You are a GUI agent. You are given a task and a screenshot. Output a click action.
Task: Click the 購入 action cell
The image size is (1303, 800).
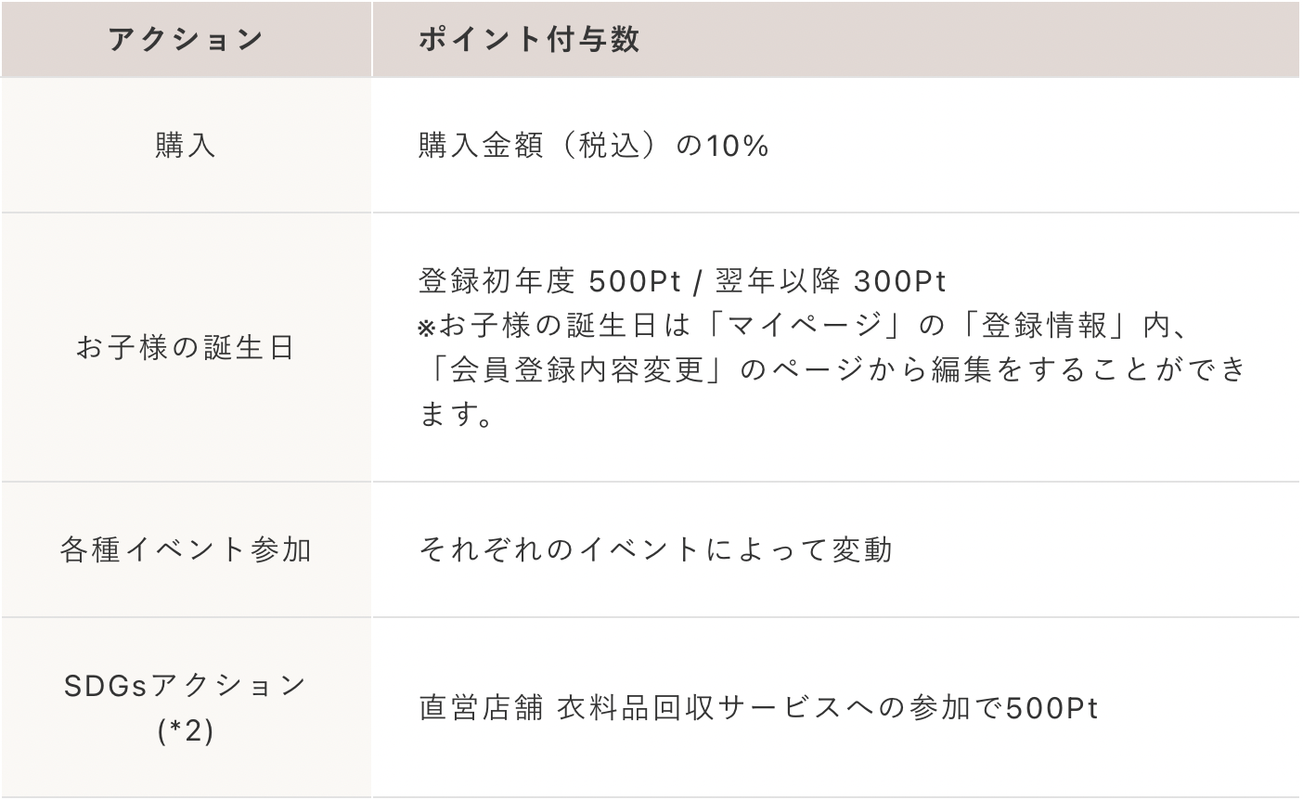click(186, 146)
